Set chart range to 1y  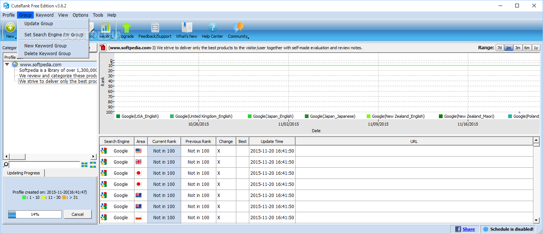pyautogui.click(x=536, y=48)
